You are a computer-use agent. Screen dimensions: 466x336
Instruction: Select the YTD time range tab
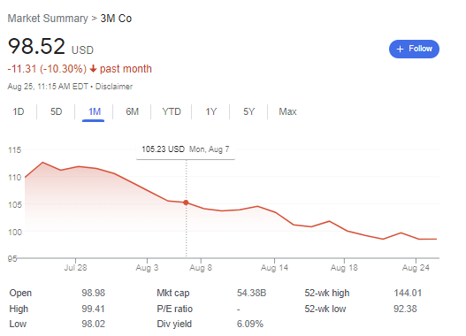tap(172, 111)
